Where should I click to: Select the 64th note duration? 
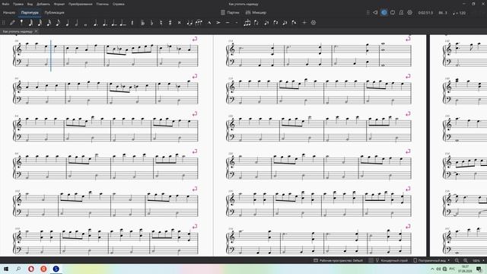[30, 22]
